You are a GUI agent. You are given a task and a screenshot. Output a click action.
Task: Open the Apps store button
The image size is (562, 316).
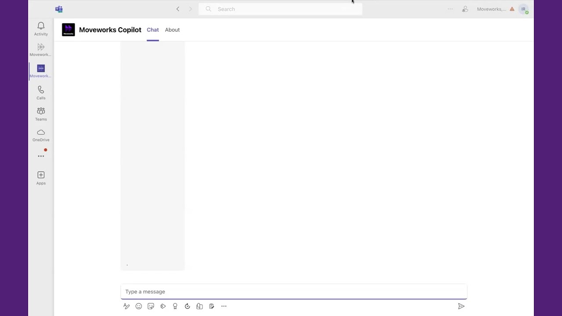[41, 178]
